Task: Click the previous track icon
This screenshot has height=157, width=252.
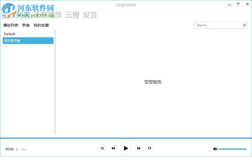Action: click(x=113, y=148)
